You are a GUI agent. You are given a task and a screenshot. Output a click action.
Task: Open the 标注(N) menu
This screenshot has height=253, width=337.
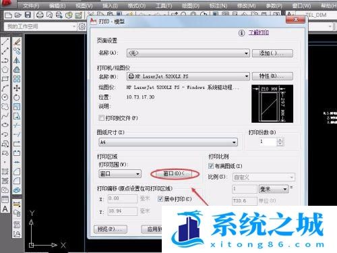[x=218, y=5]
